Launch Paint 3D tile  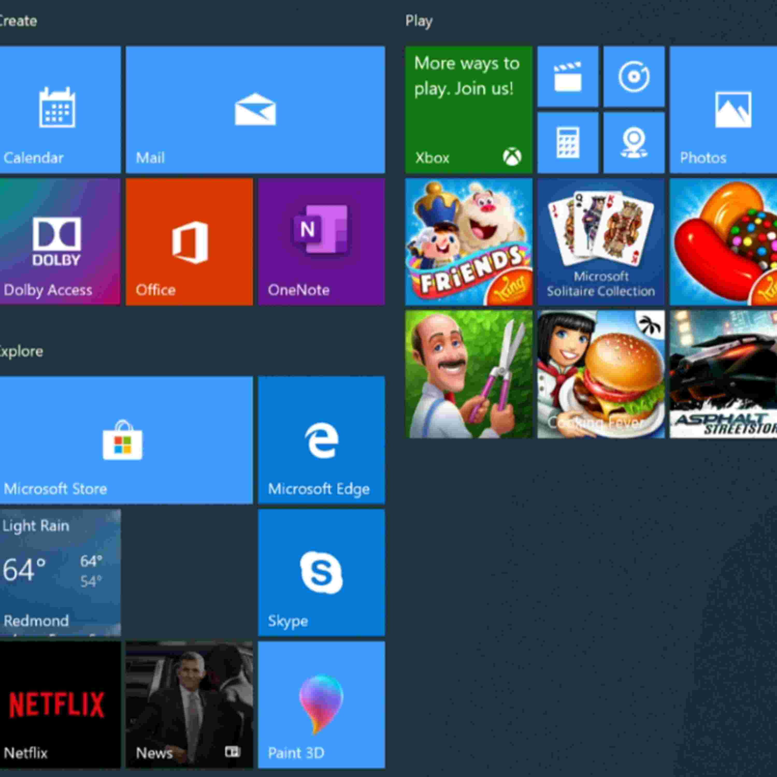(321, 704)
